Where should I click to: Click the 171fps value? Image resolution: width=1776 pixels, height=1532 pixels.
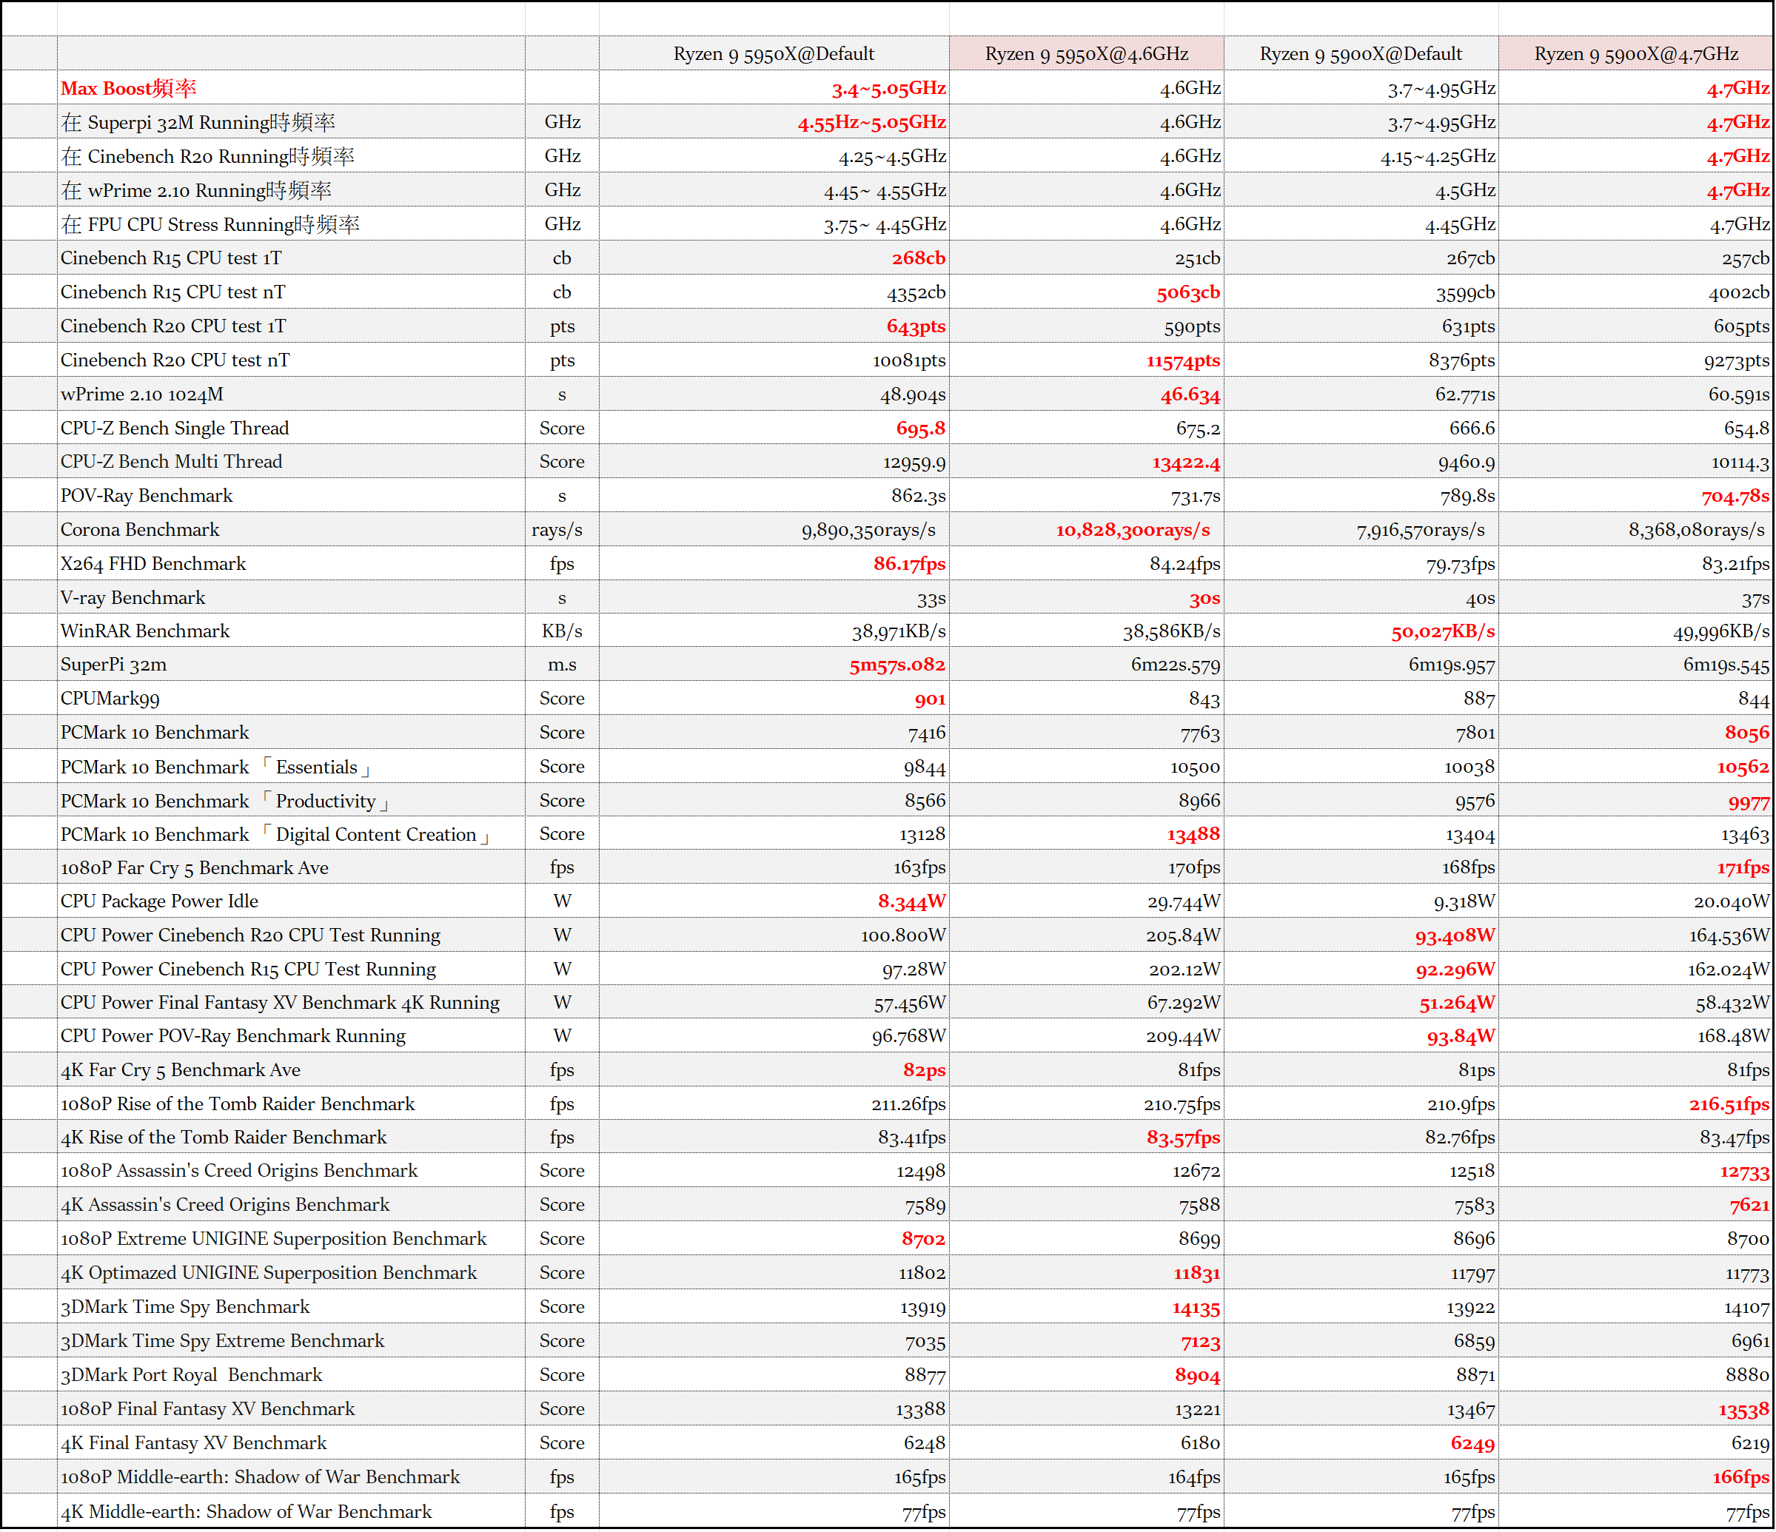point(1743,868)
